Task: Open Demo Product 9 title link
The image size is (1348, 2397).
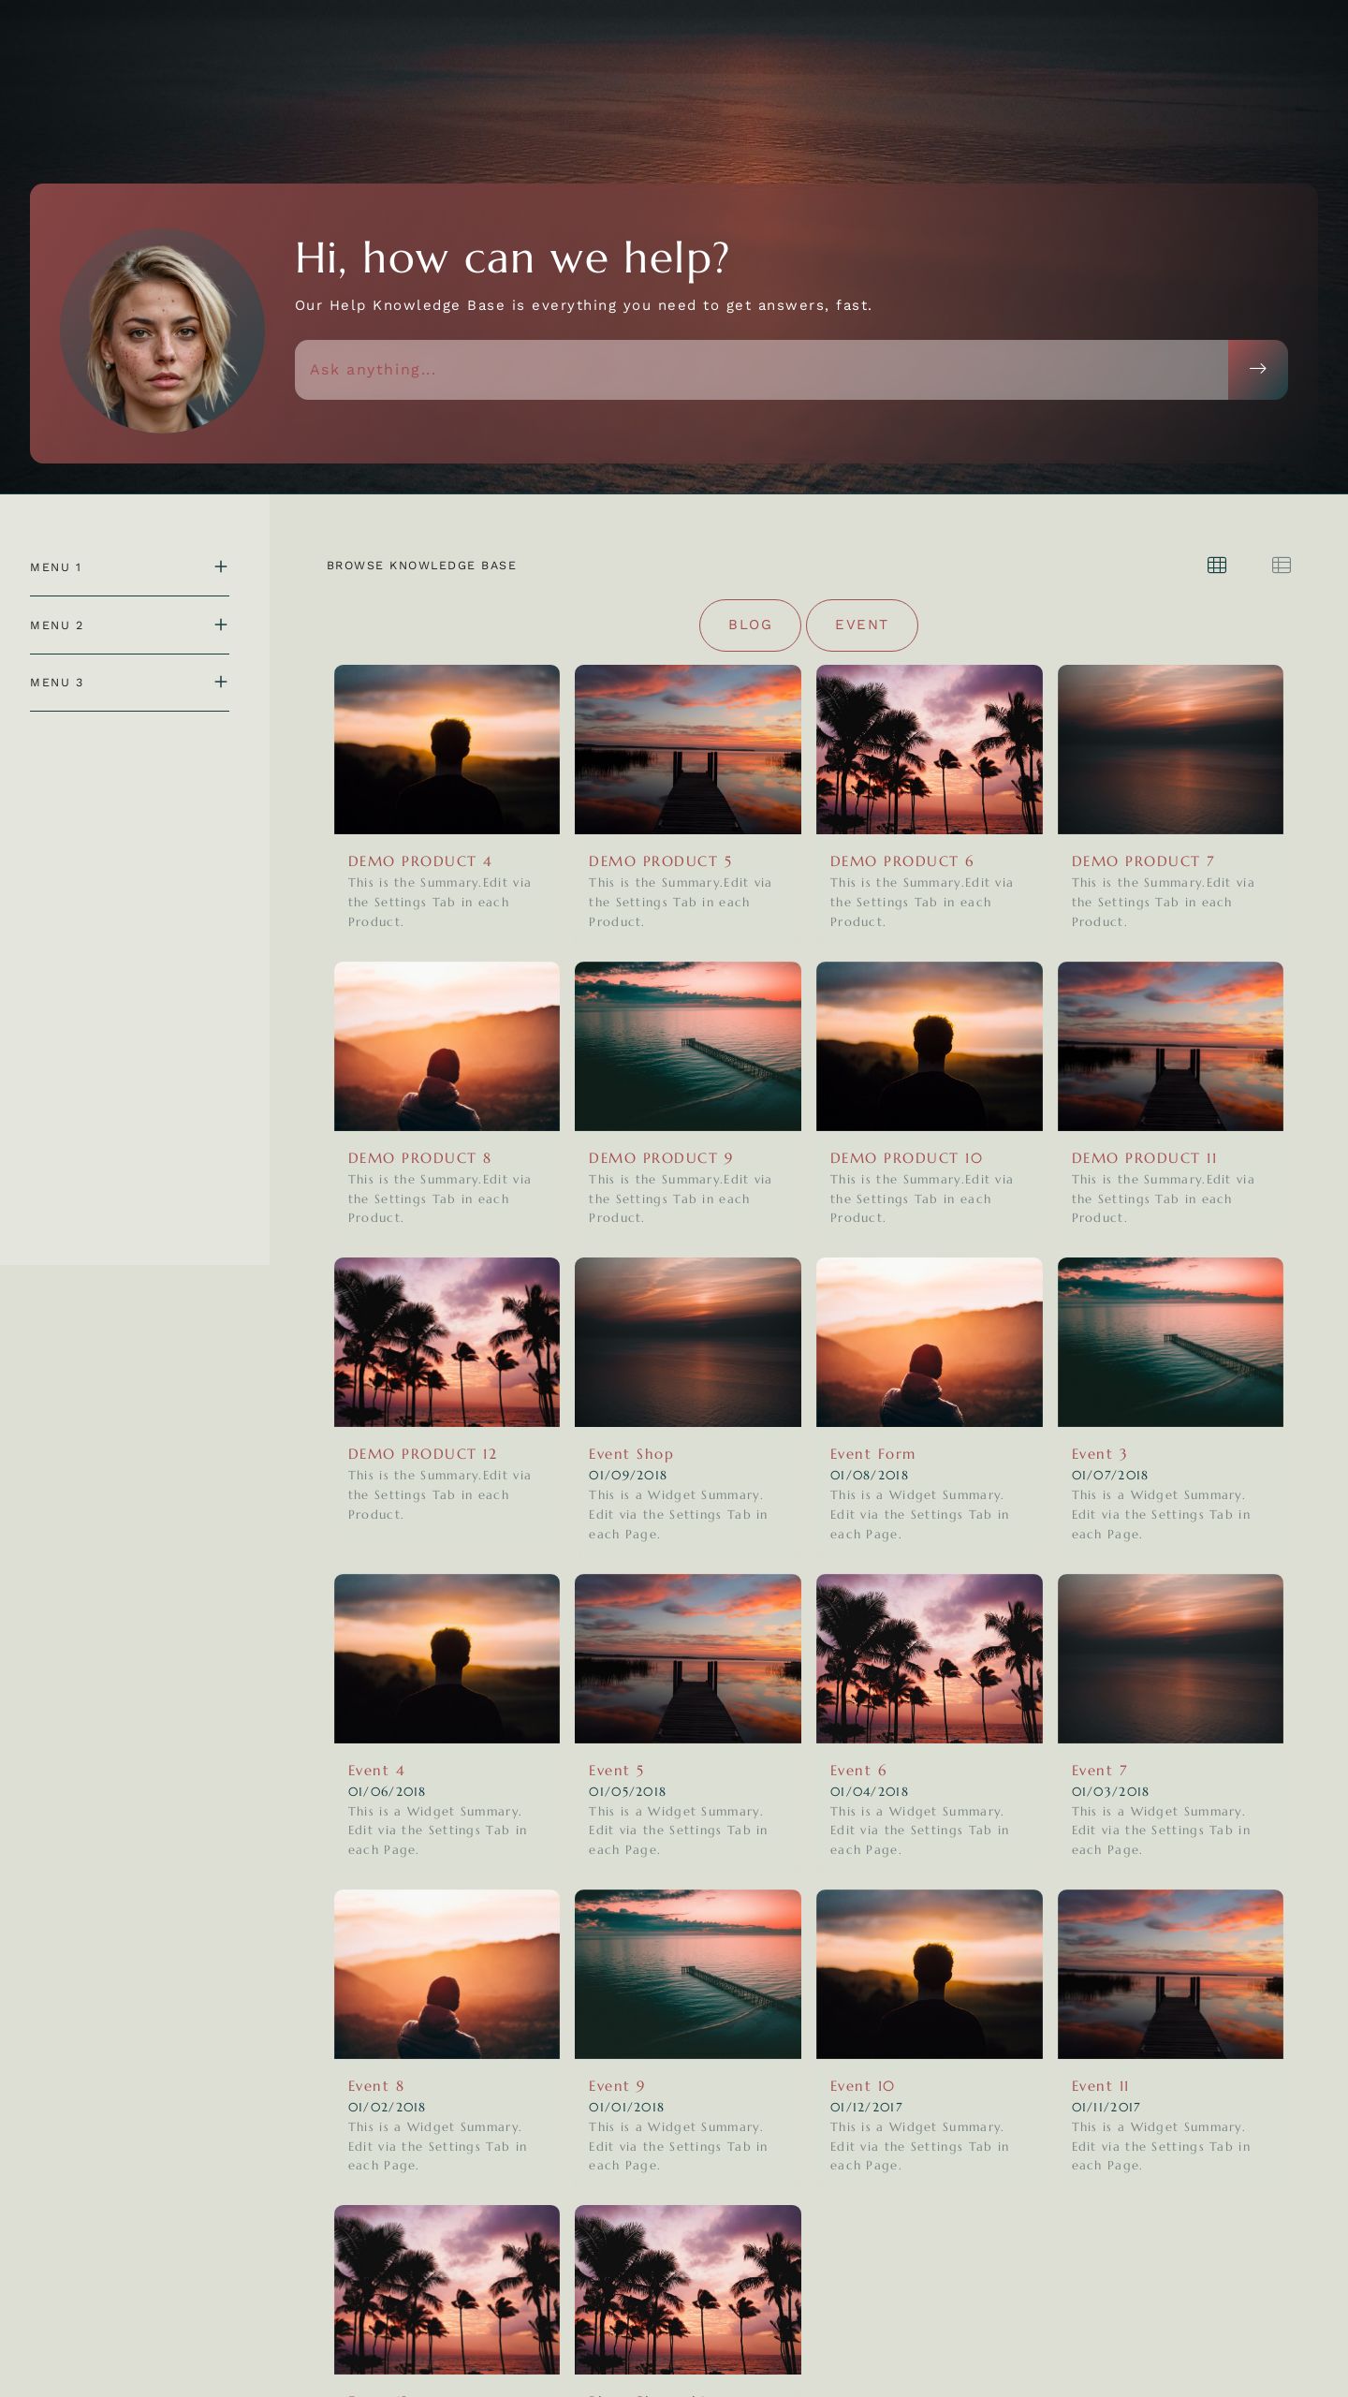Action: pos(660,1157)
